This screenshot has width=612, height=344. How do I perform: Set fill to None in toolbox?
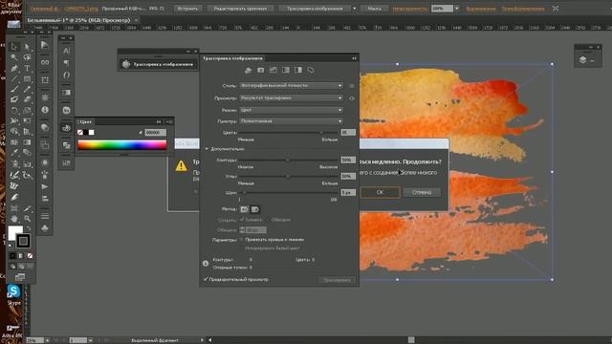coord(30,256)
